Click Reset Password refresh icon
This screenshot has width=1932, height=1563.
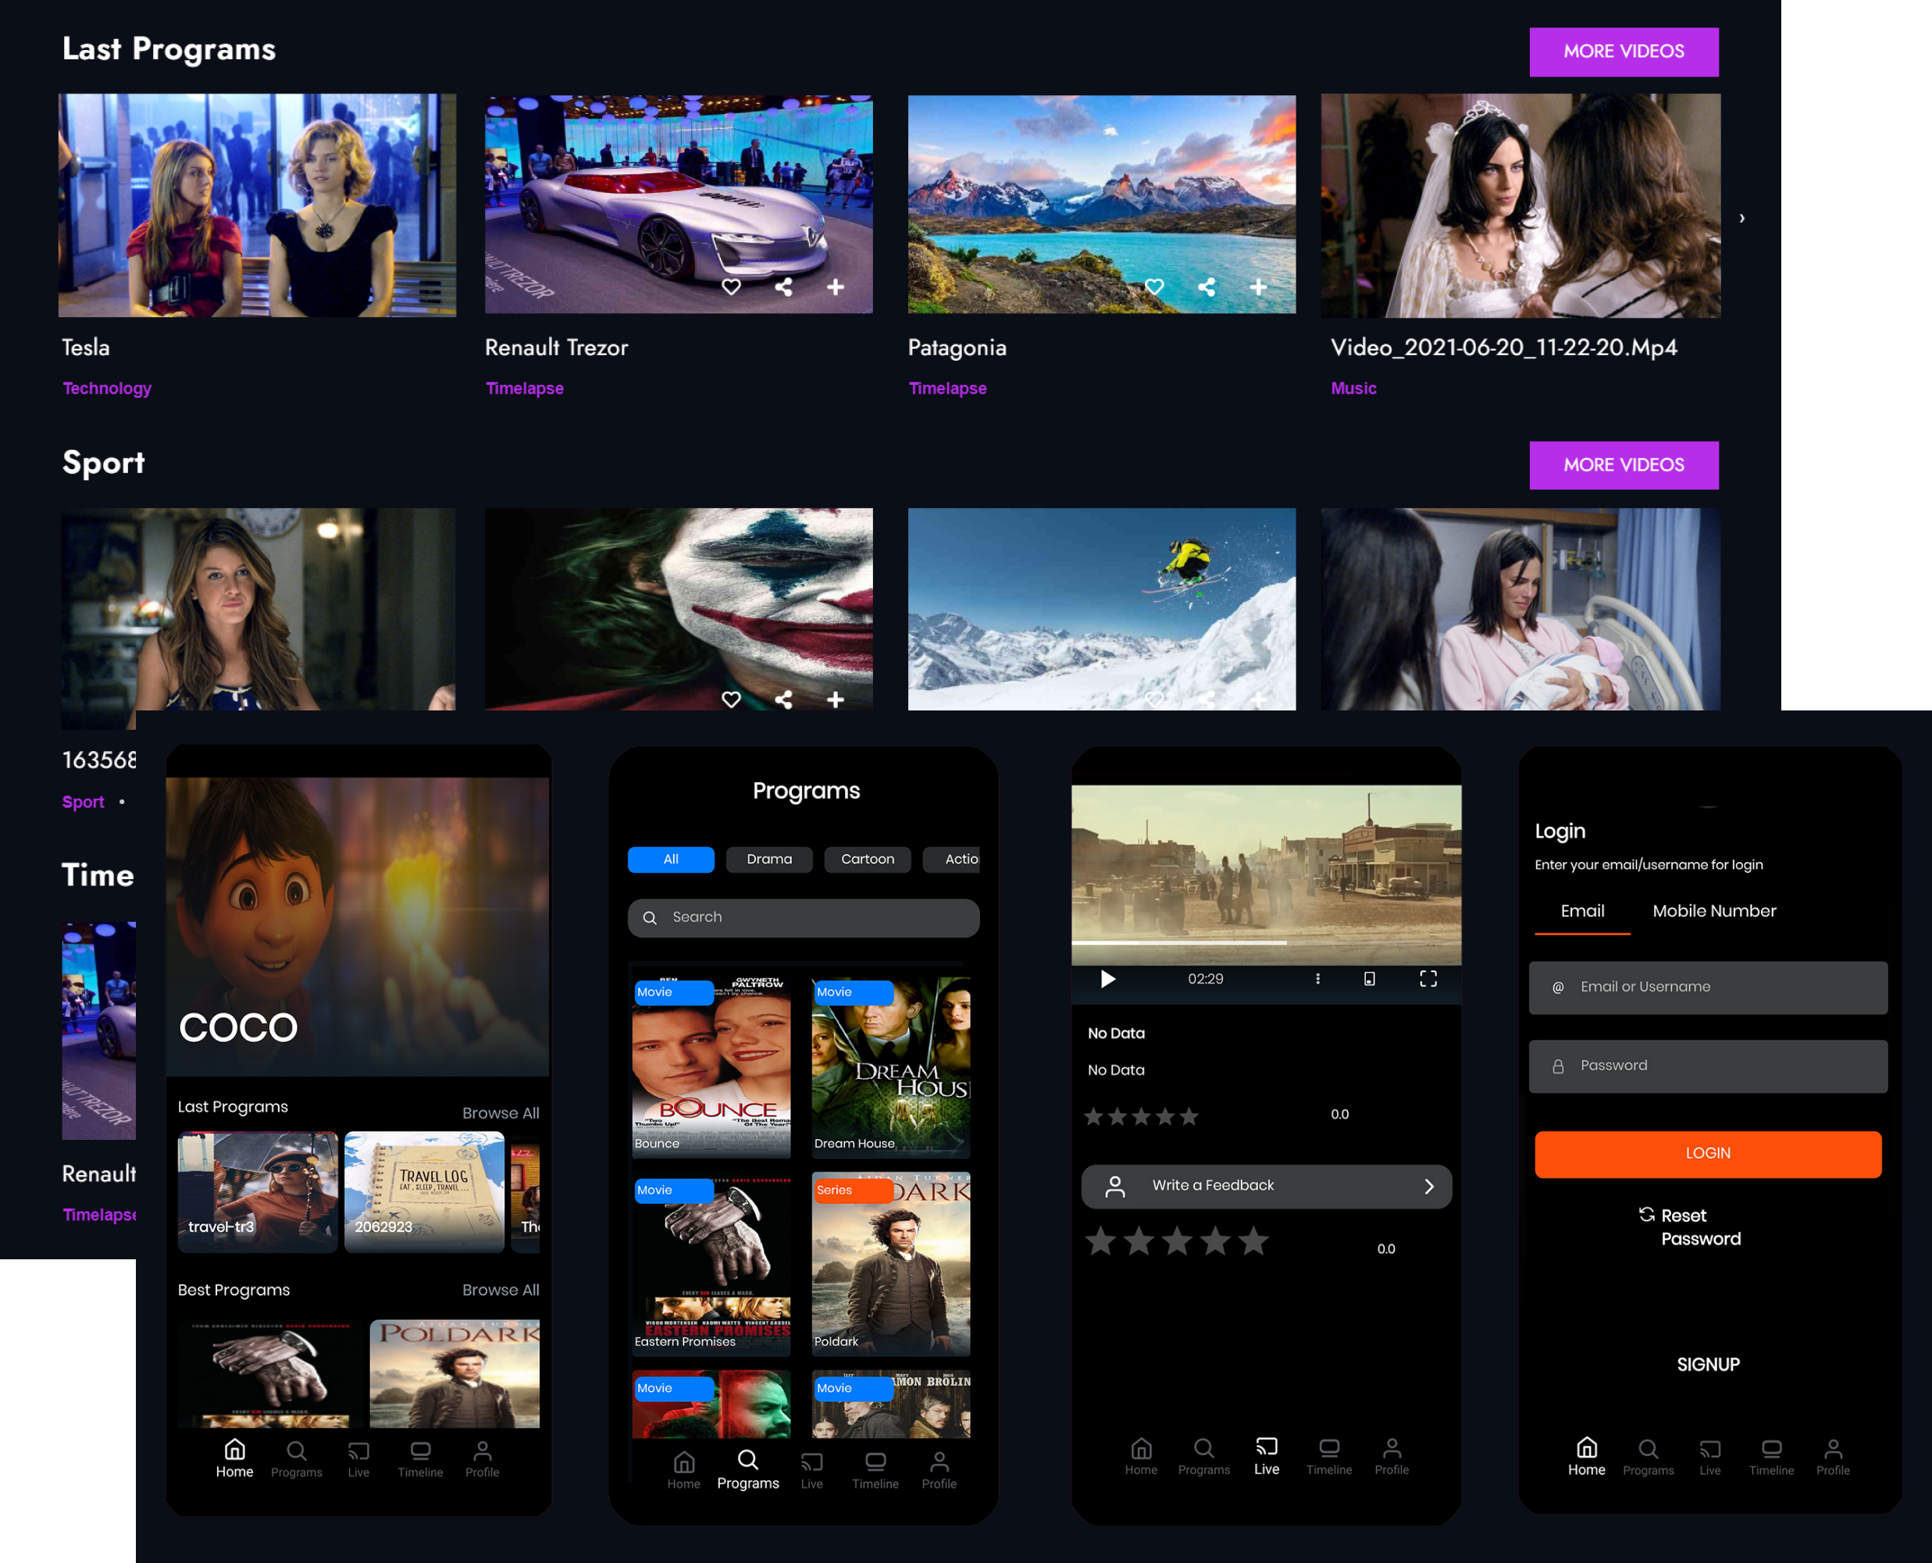point(1646,1215)
